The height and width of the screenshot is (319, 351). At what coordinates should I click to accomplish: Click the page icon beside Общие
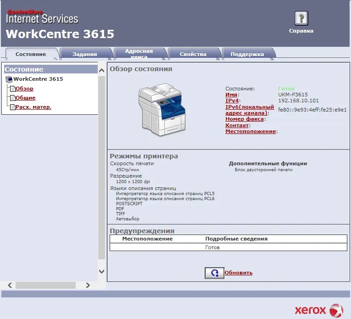tap(13, 98)
